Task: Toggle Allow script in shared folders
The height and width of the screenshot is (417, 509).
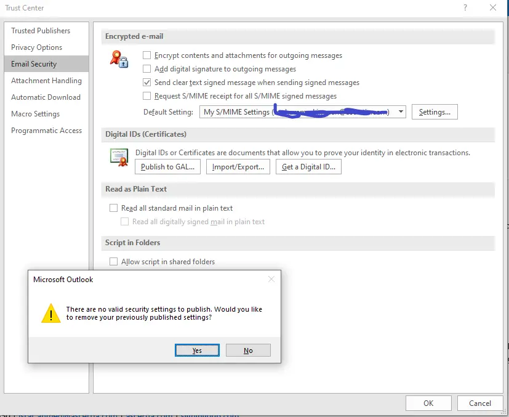Action: pos(113,261)
